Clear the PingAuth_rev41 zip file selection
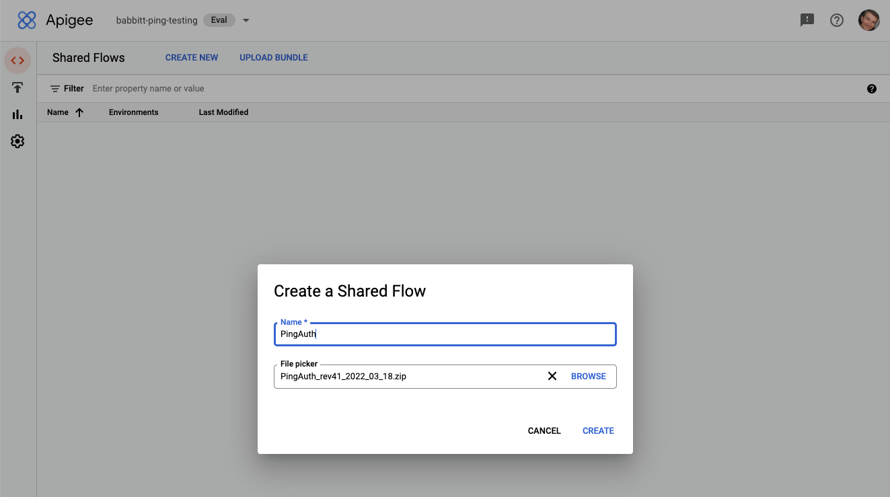 [x=552, y=376]
